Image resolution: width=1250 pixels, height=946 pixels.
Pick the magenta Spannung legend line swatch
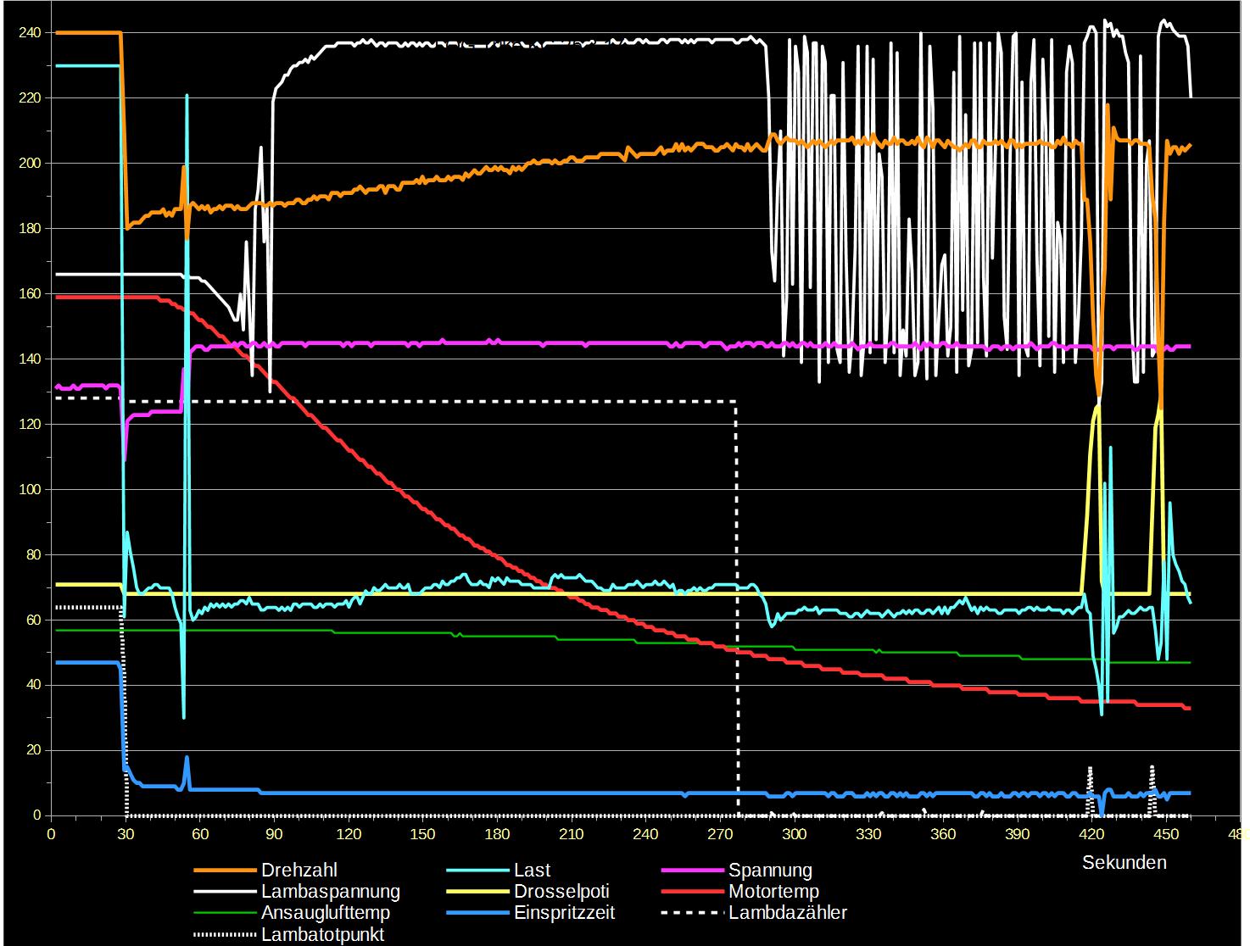point(690,871)
